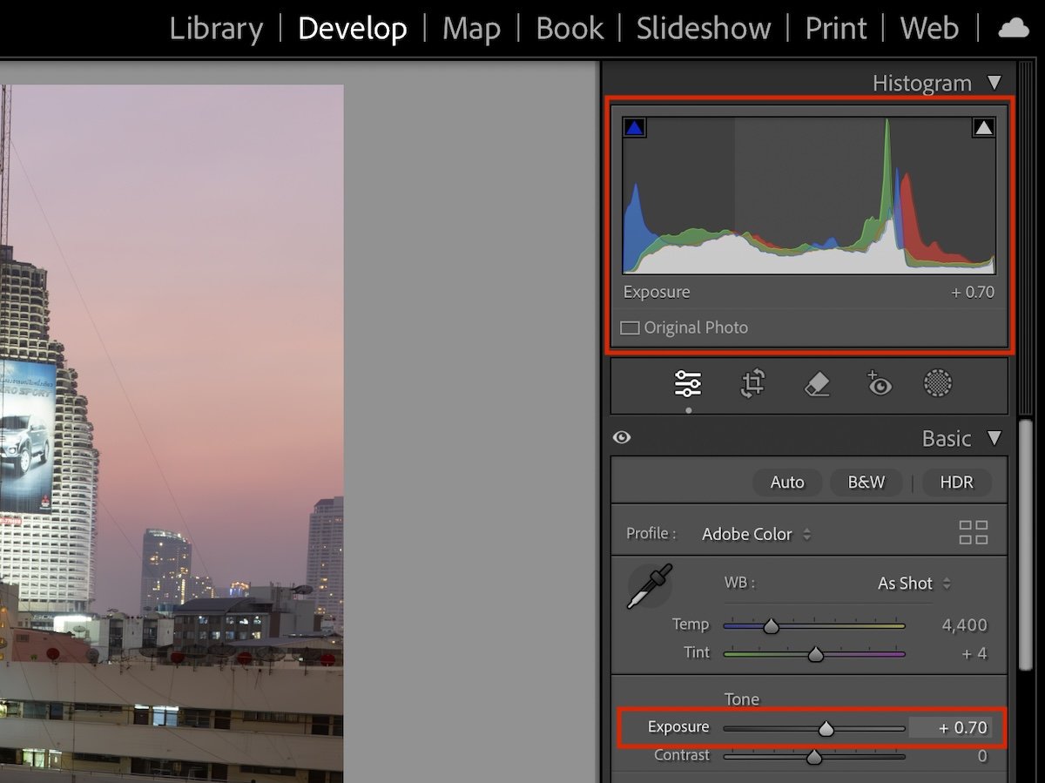The image size is (1045, 783).
Task: Toggle highlight clipping indicator on histogram
Action: 985,126
